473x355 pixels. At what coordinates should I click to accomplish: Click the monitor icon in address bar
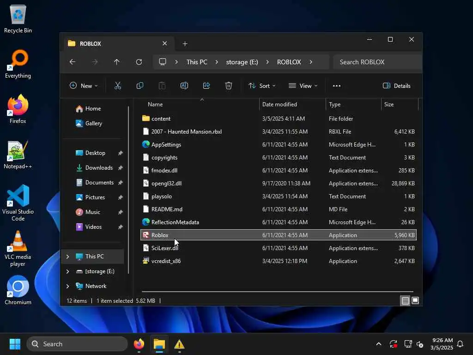(163, 62)
